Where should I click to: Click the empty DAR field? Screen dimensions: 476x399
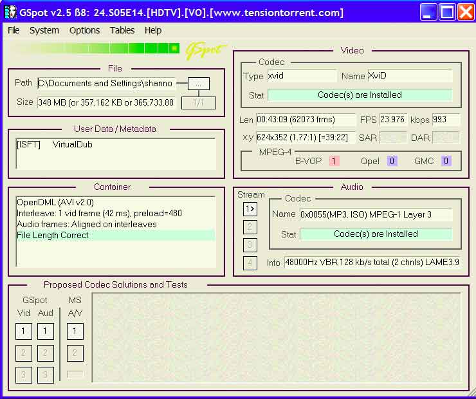coord(446,138)
